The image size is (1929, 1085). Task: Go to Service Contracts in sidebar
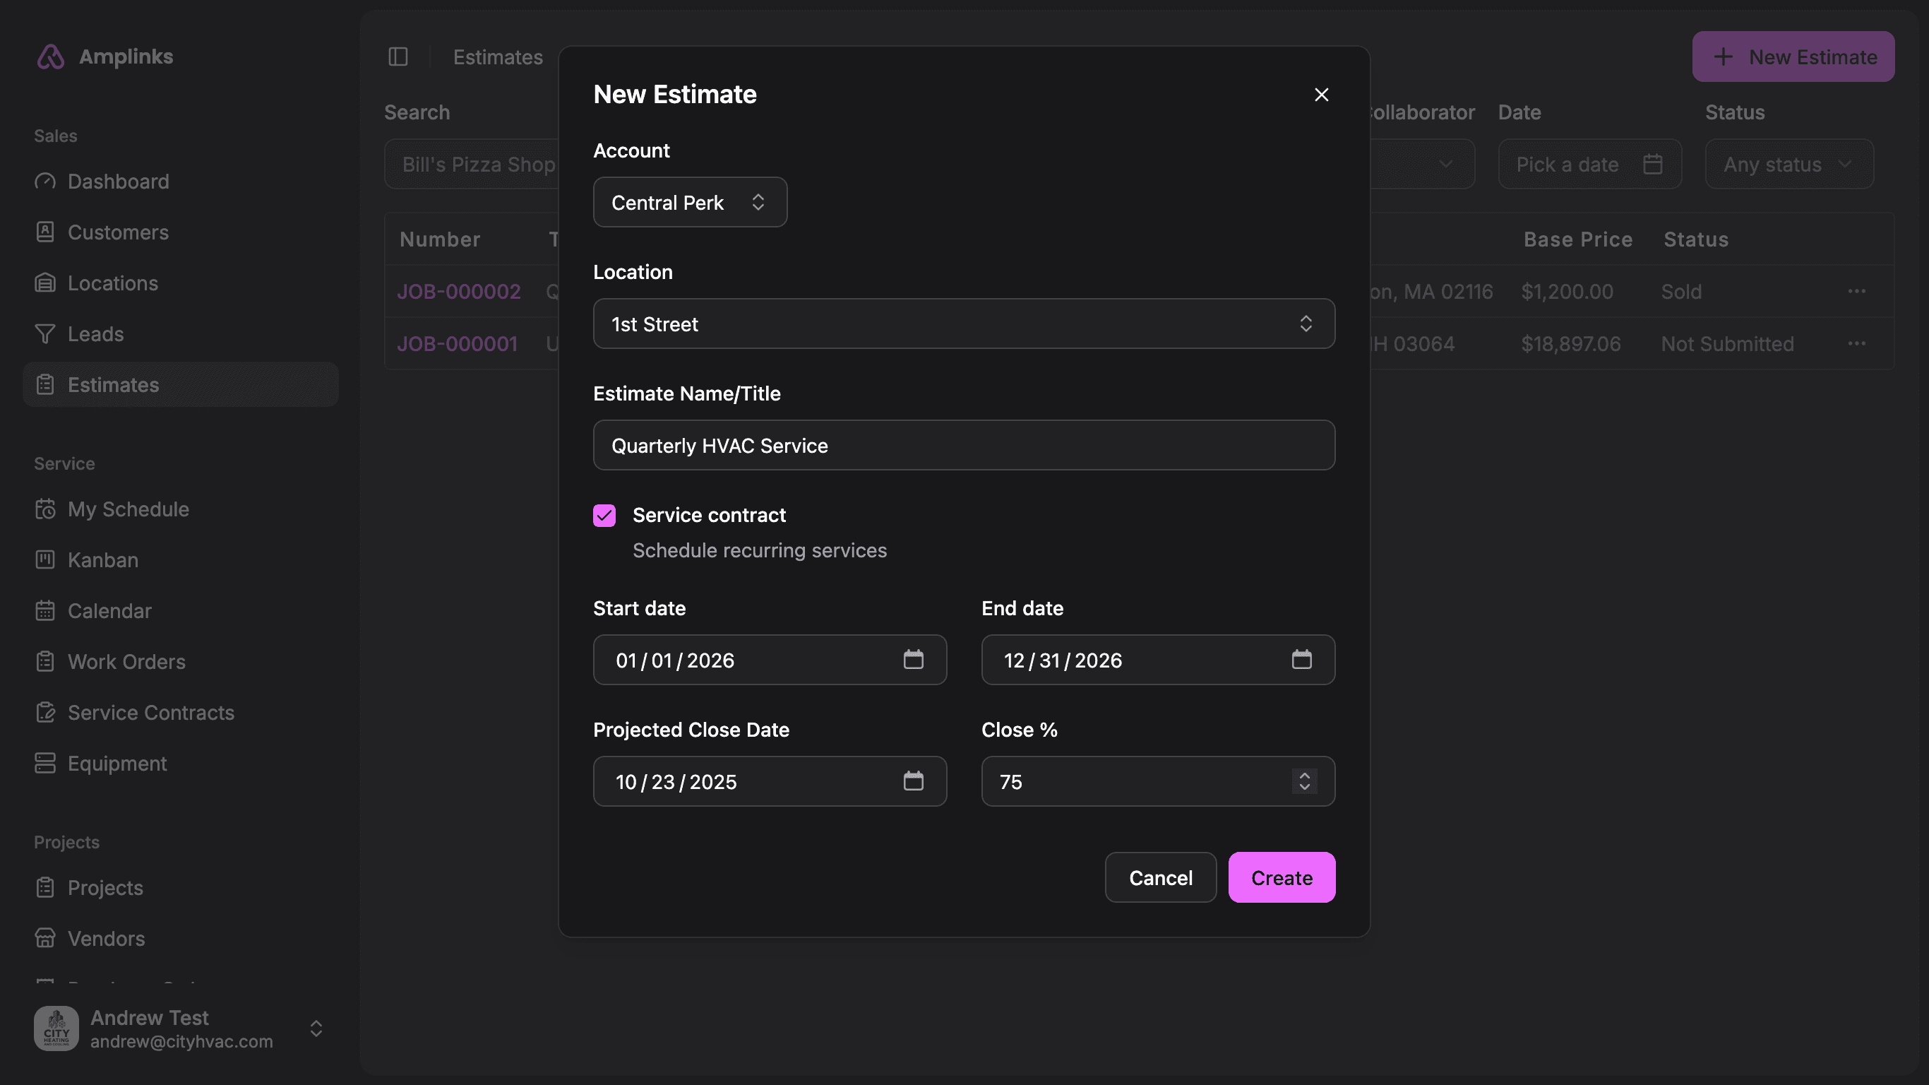[x=150, y=713]
